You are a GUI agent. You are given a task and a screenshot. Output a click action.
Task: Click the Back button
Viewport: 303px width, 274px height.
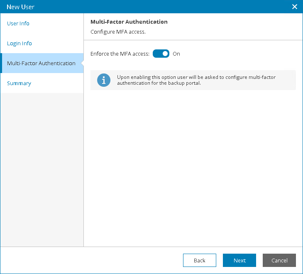pos(199,260)
